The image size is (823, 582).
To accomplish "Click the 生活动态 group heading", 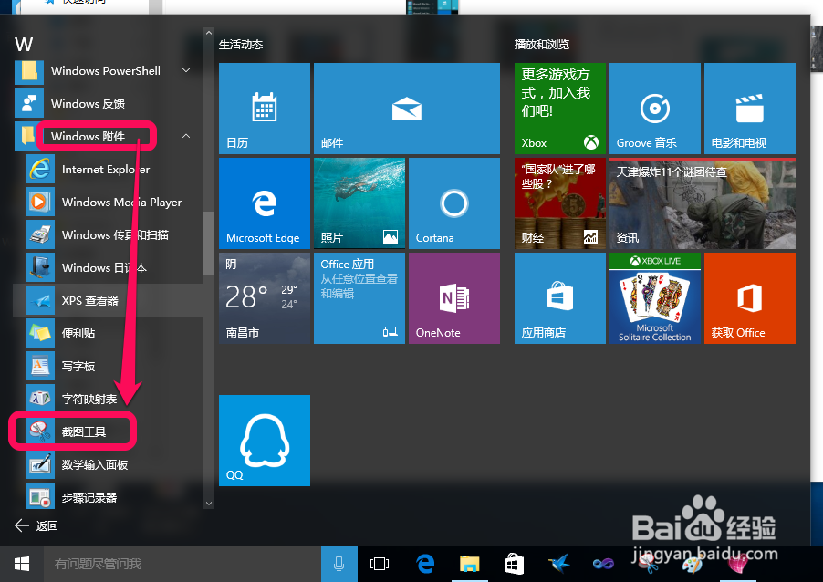I will [x=241, y=45].
